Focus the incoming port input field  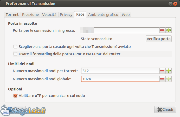coord(120,30)
